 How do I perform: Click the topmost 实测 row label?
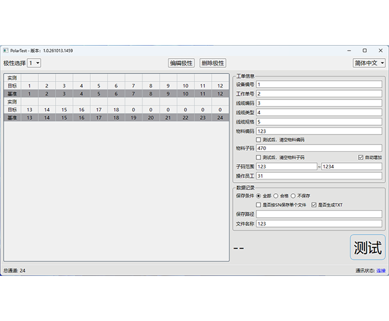coord(12,78)
